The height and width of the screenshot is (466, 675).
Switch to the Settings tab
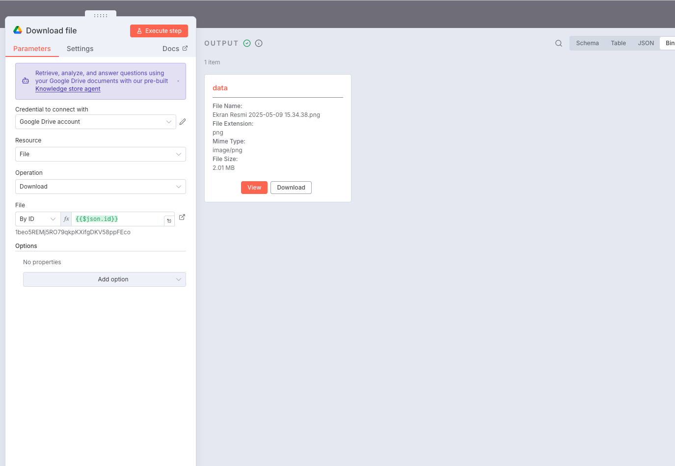[80, 49]
